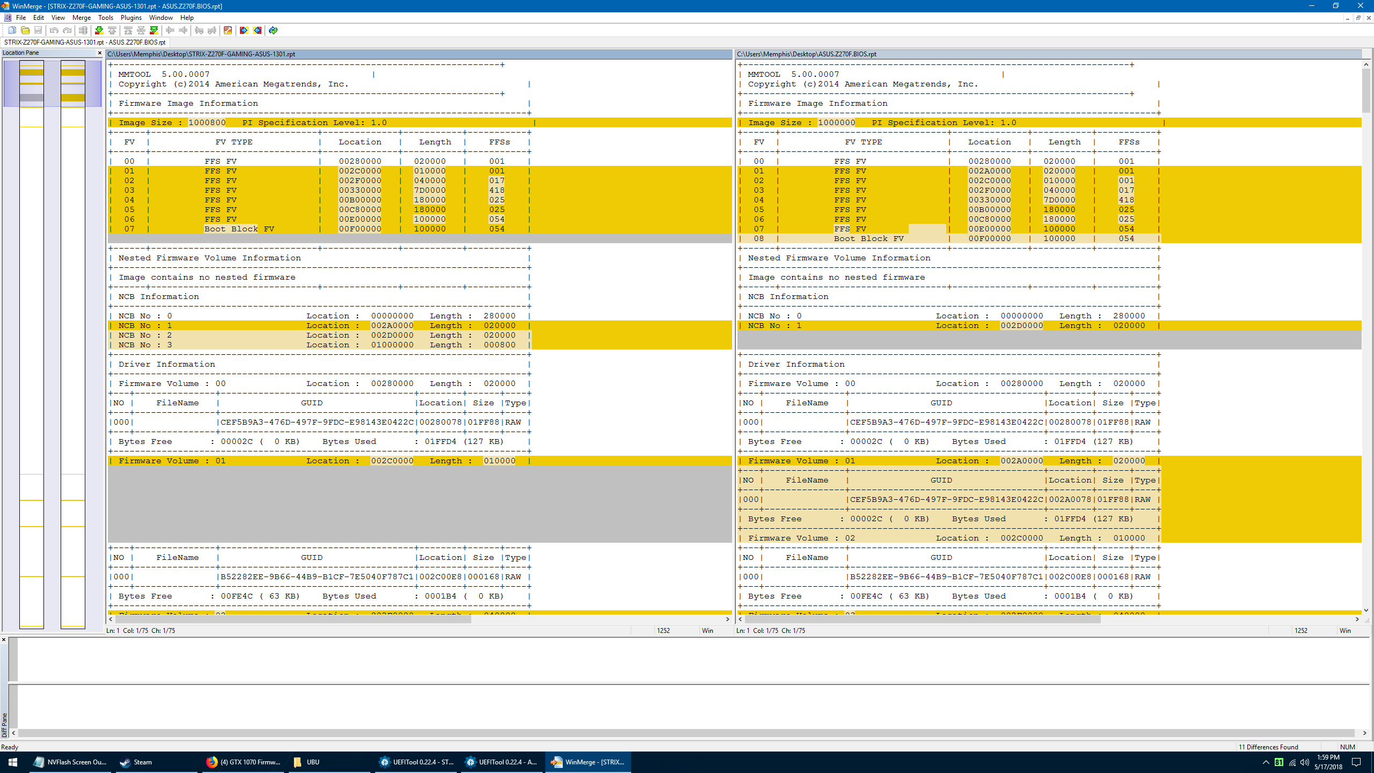Click the Refresh comparison toolbar icon
This screenshot has height=773, width=1374.
click(273, 31)
